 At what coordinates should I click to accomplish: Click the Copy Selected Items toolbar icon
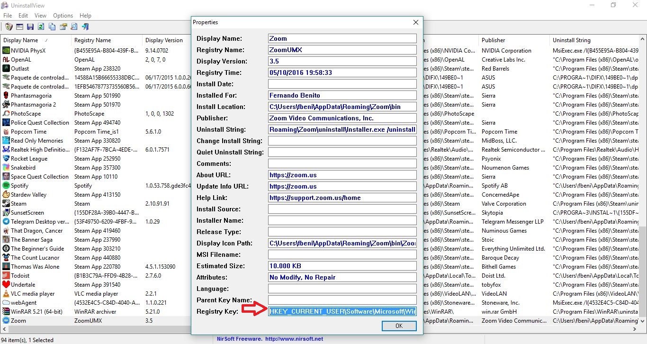(x=52, y=27)
